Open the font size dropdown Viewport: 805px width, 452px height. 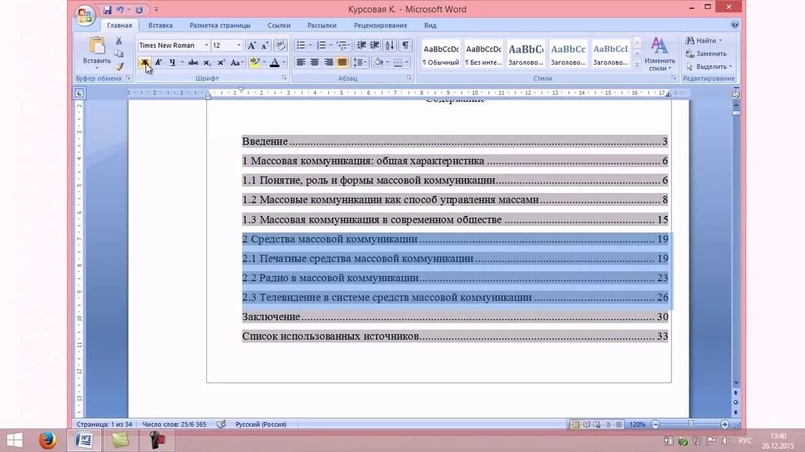[239, 45]
